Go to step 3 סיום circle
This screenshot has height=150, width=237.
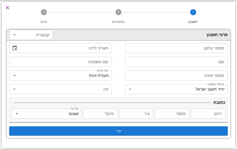44,12
